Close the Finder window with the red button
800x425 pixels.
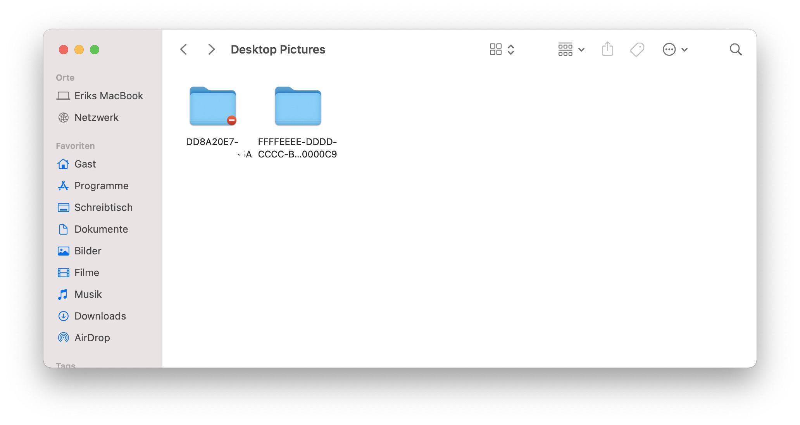64,50
